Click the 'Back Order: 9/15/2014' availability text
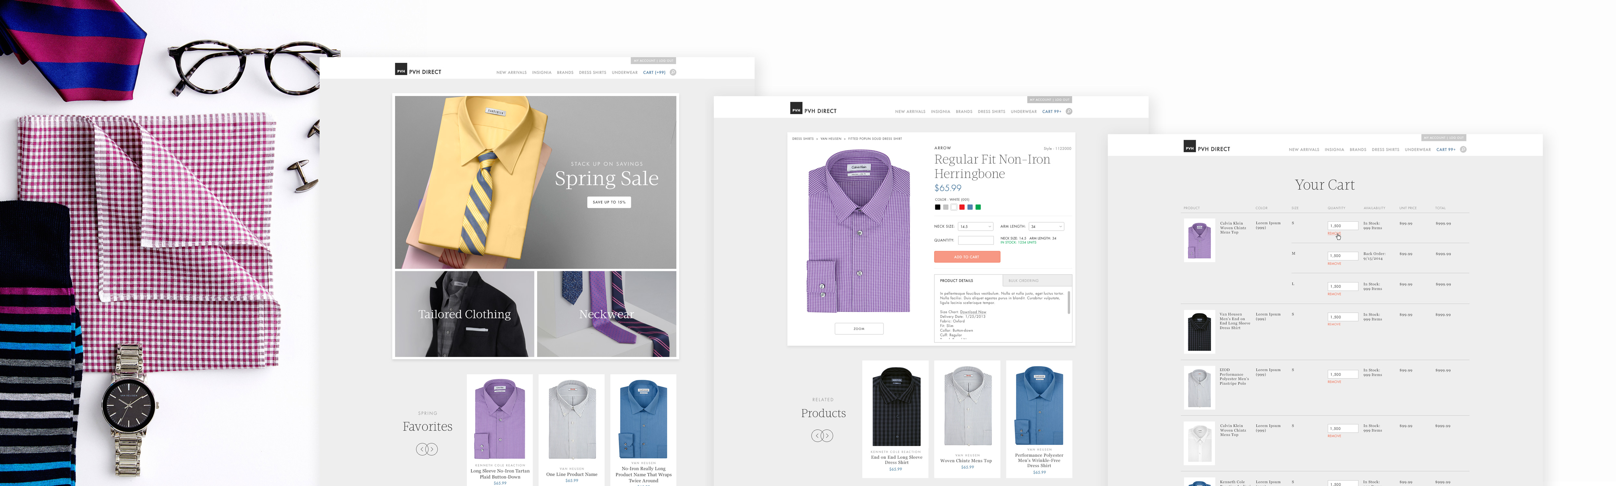 pyautogui.click(x=1374, y=256)
